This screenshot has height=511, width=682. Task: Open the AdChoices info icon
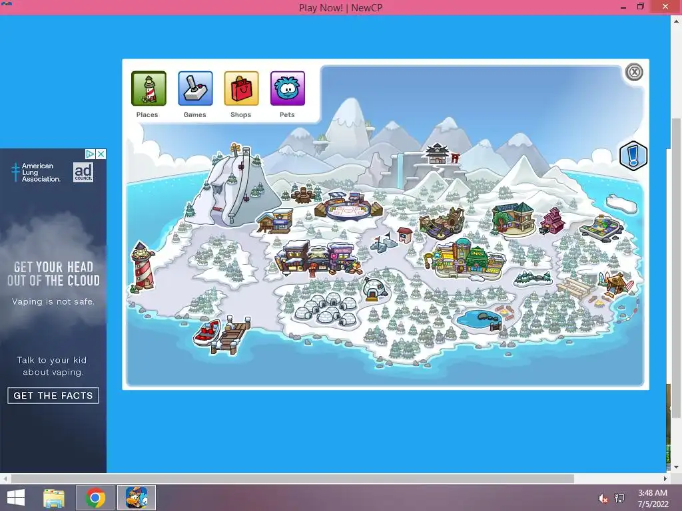tap(90, 154)
